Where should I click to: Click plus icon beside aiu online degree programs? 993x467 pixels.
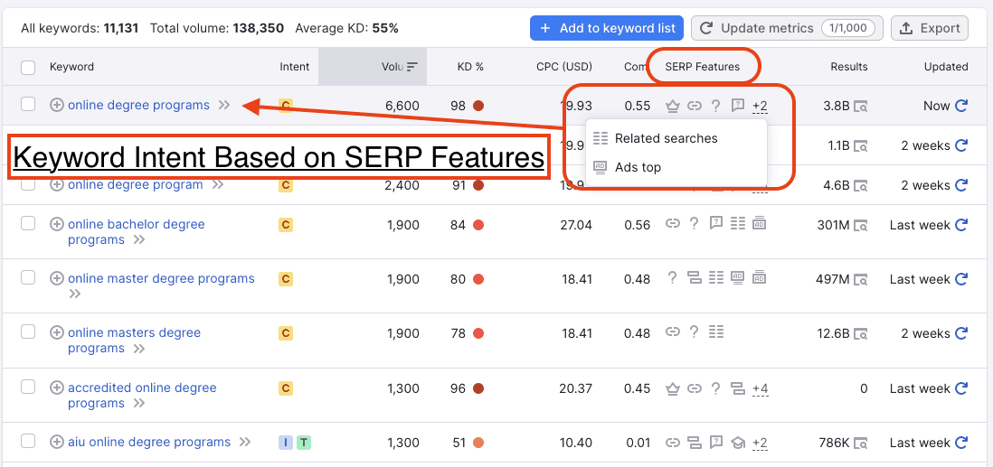pyautogui.click(x=57, y=443)
